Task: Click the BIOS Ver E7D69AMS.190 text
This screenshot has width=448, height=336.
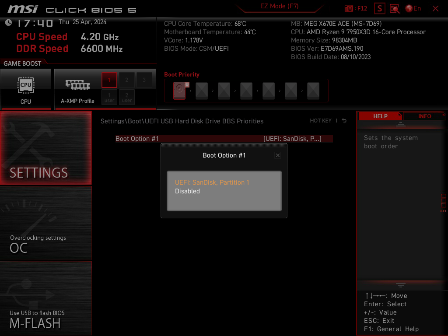Action: [x=327, y=49]
